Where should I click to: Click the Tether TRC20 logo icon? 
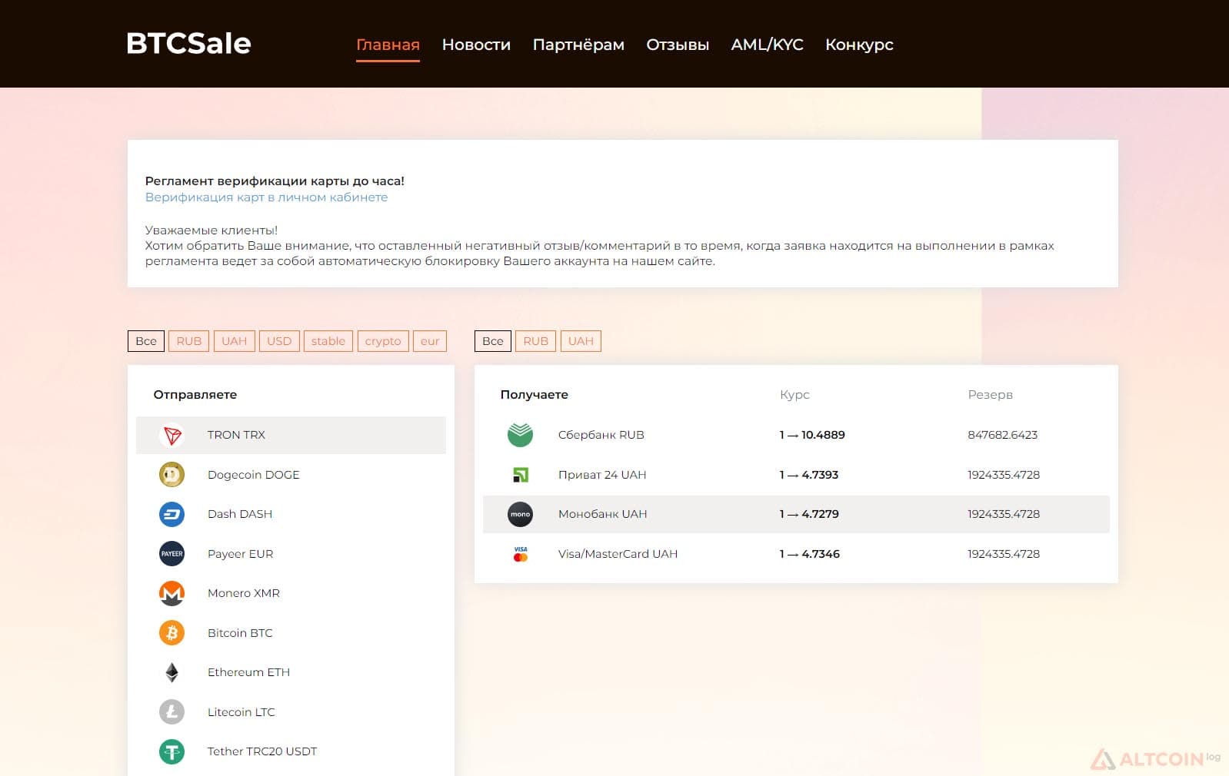[x=172, y=751]
